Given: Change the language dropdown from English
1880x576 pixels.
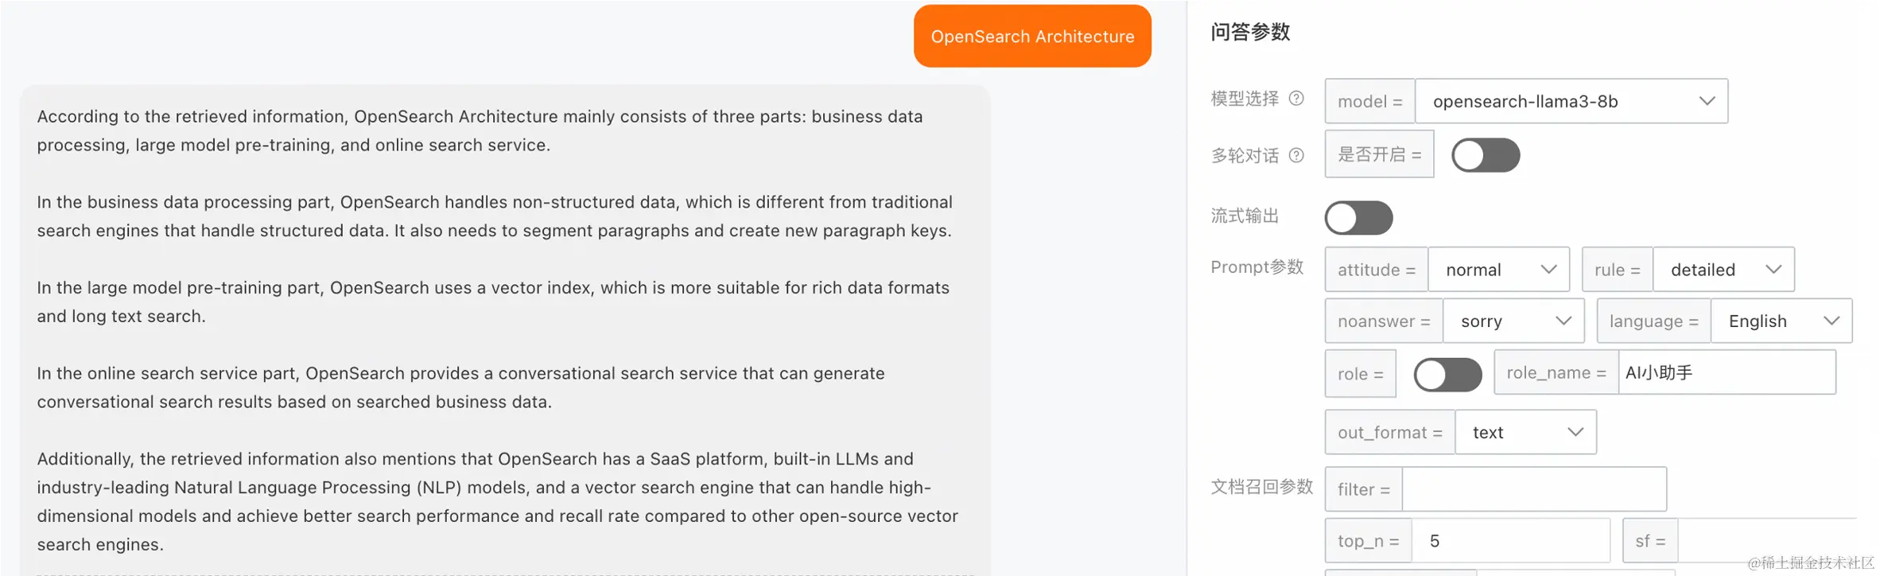Looking at the screenshot, I should [1781, 321].
